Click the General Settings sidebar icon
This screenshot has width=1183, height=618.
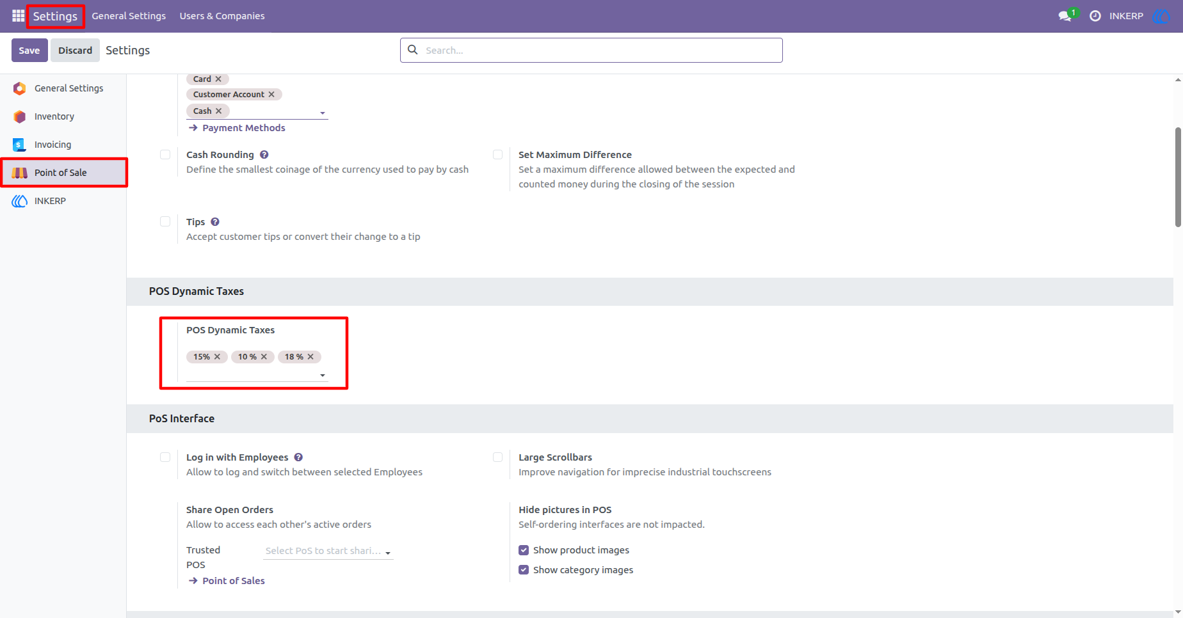pos(20,88)
